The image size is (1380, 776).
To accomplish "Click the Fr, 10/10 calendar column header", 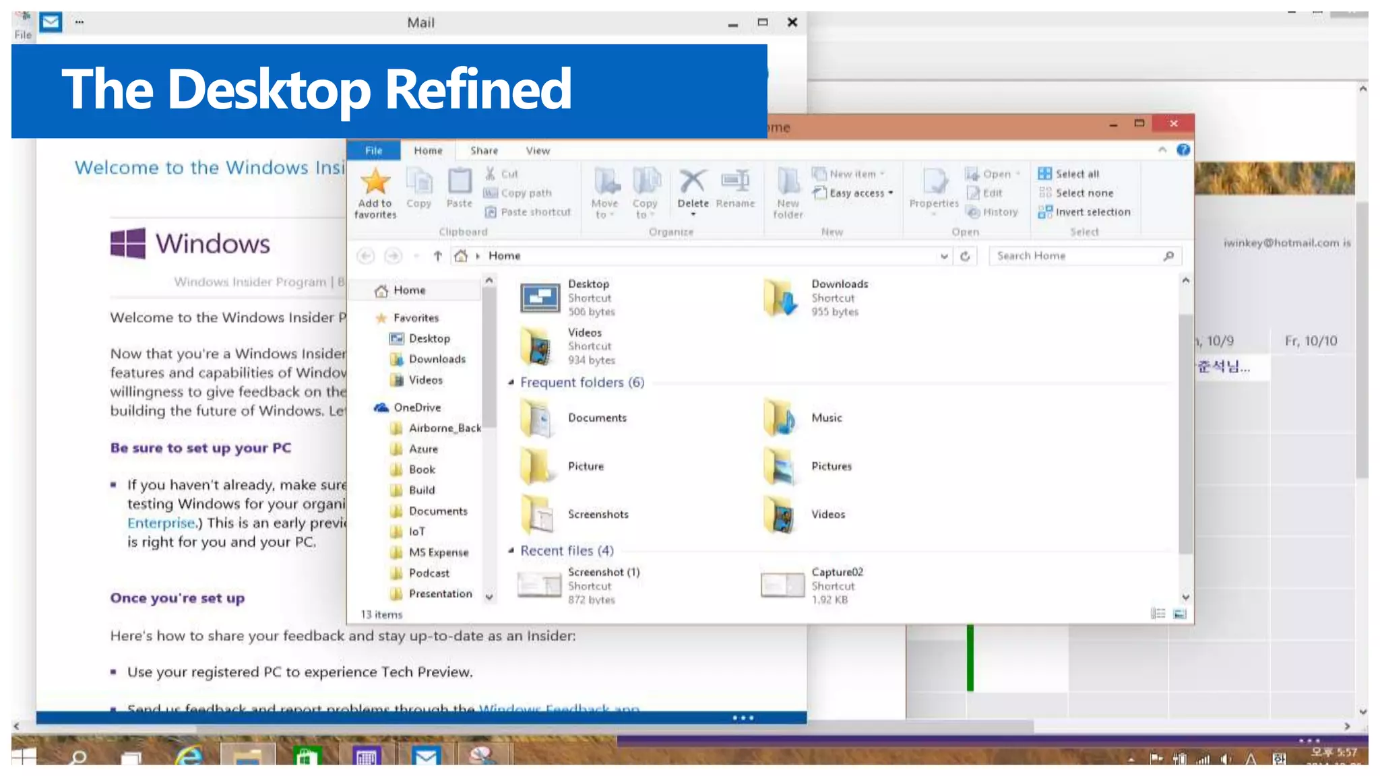I will [x=1311, y=342].
